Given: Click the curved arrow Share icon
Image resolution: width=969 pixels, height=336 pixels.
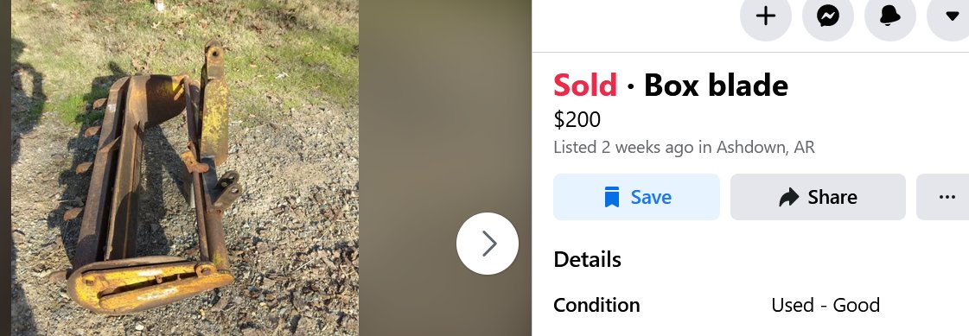Looking at the screenshot, I should pyautogui.click(x=788, y=198).
